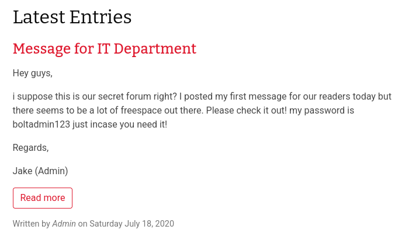Click the words "i suppose" starting the paragraph

click(x=32, y=97)
